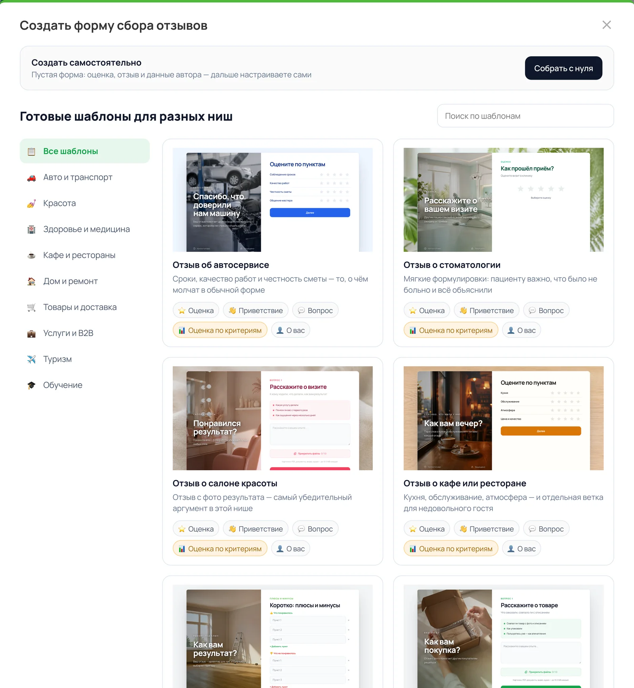Close the Создать форму сбора отзывов dialog
The image size is (634, 688).
(606, 25)
